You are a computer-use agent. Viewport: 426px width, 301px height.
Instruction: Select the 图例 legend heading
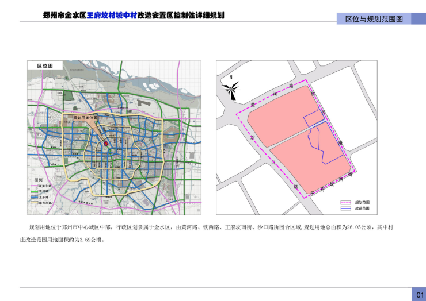tap(39, 180)
